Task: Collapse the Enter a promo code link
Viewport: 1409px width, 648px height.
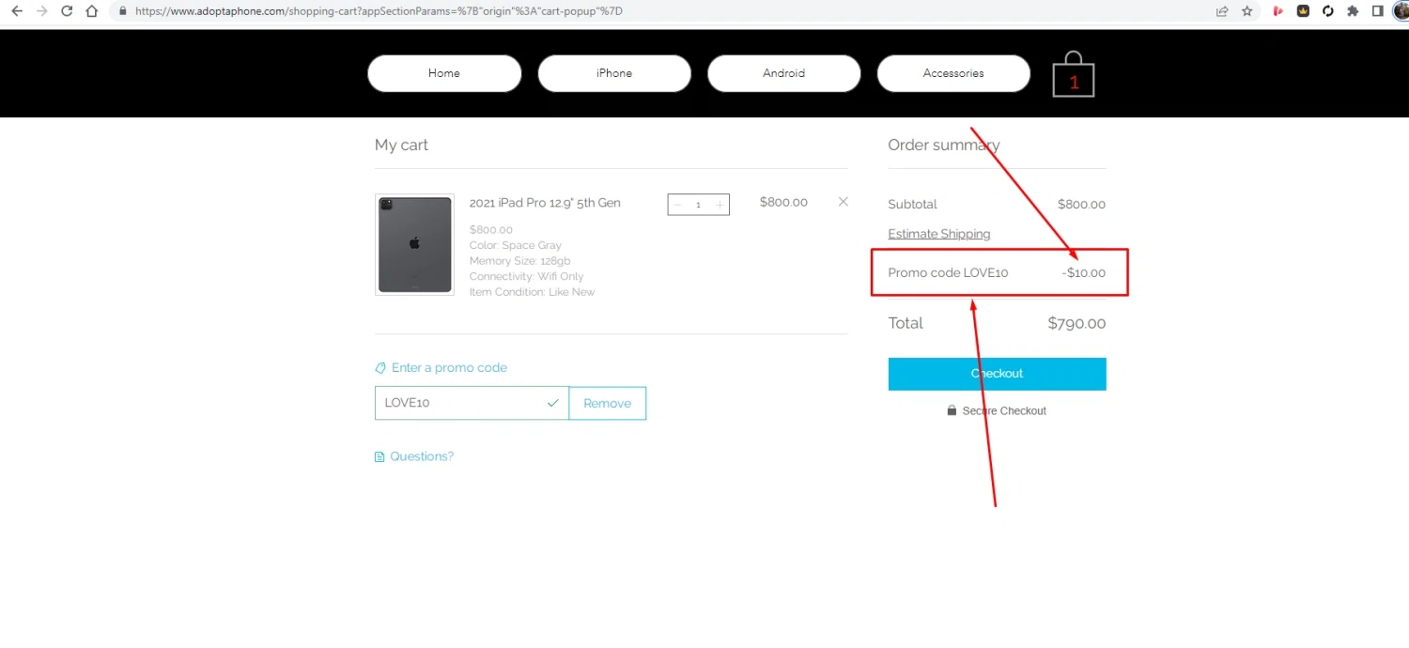Action: [449, 368]
